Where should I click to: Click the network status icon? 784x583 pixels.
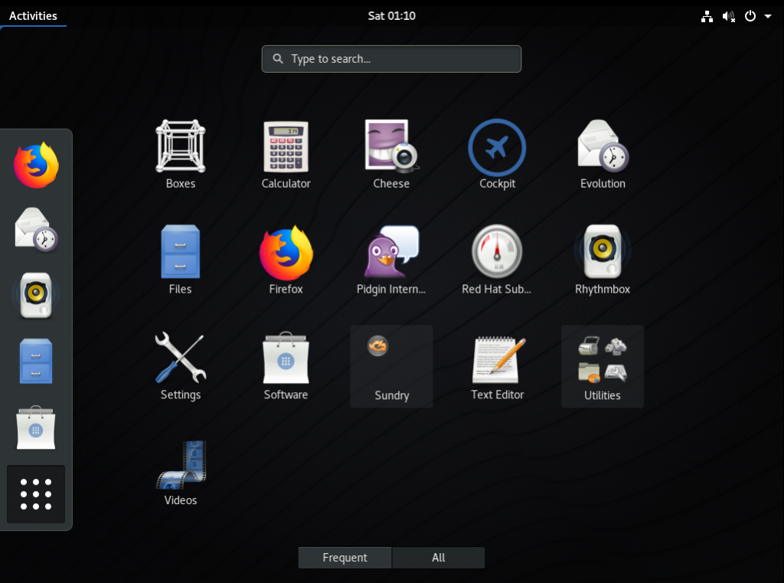(707, 17)
